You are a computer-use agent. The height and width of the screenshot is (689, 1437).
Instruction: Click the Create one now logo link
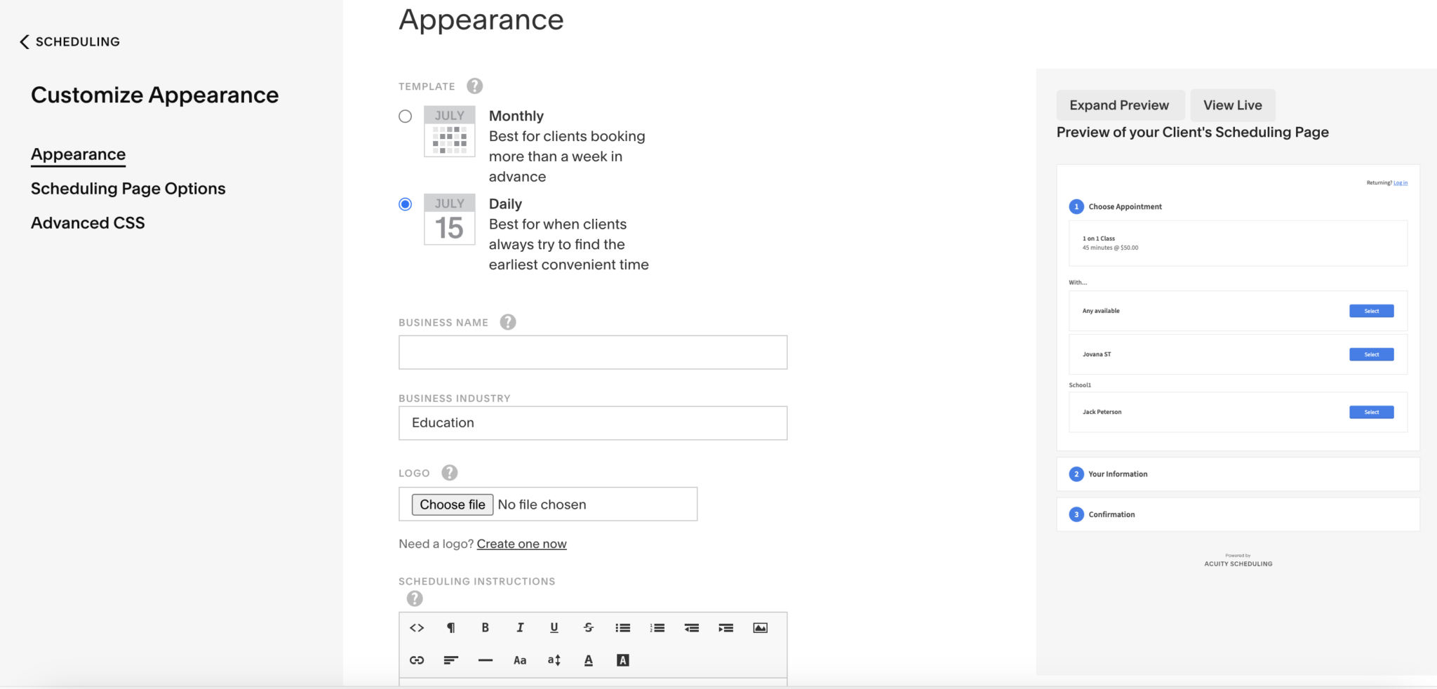pyautogui.click(x=521, y=543)
